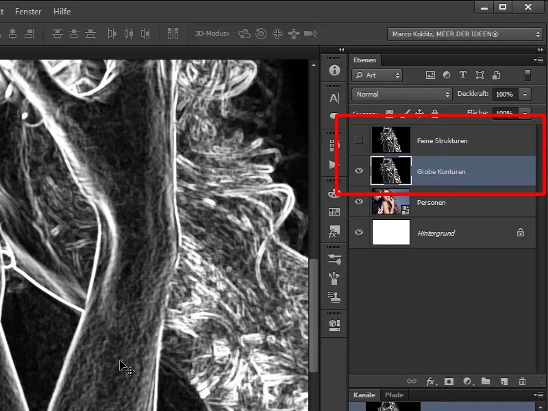The width and height of the screenshot is (548, 411).
Task: Filter layers by type layers icon
Action: click(x=463, y=75)
